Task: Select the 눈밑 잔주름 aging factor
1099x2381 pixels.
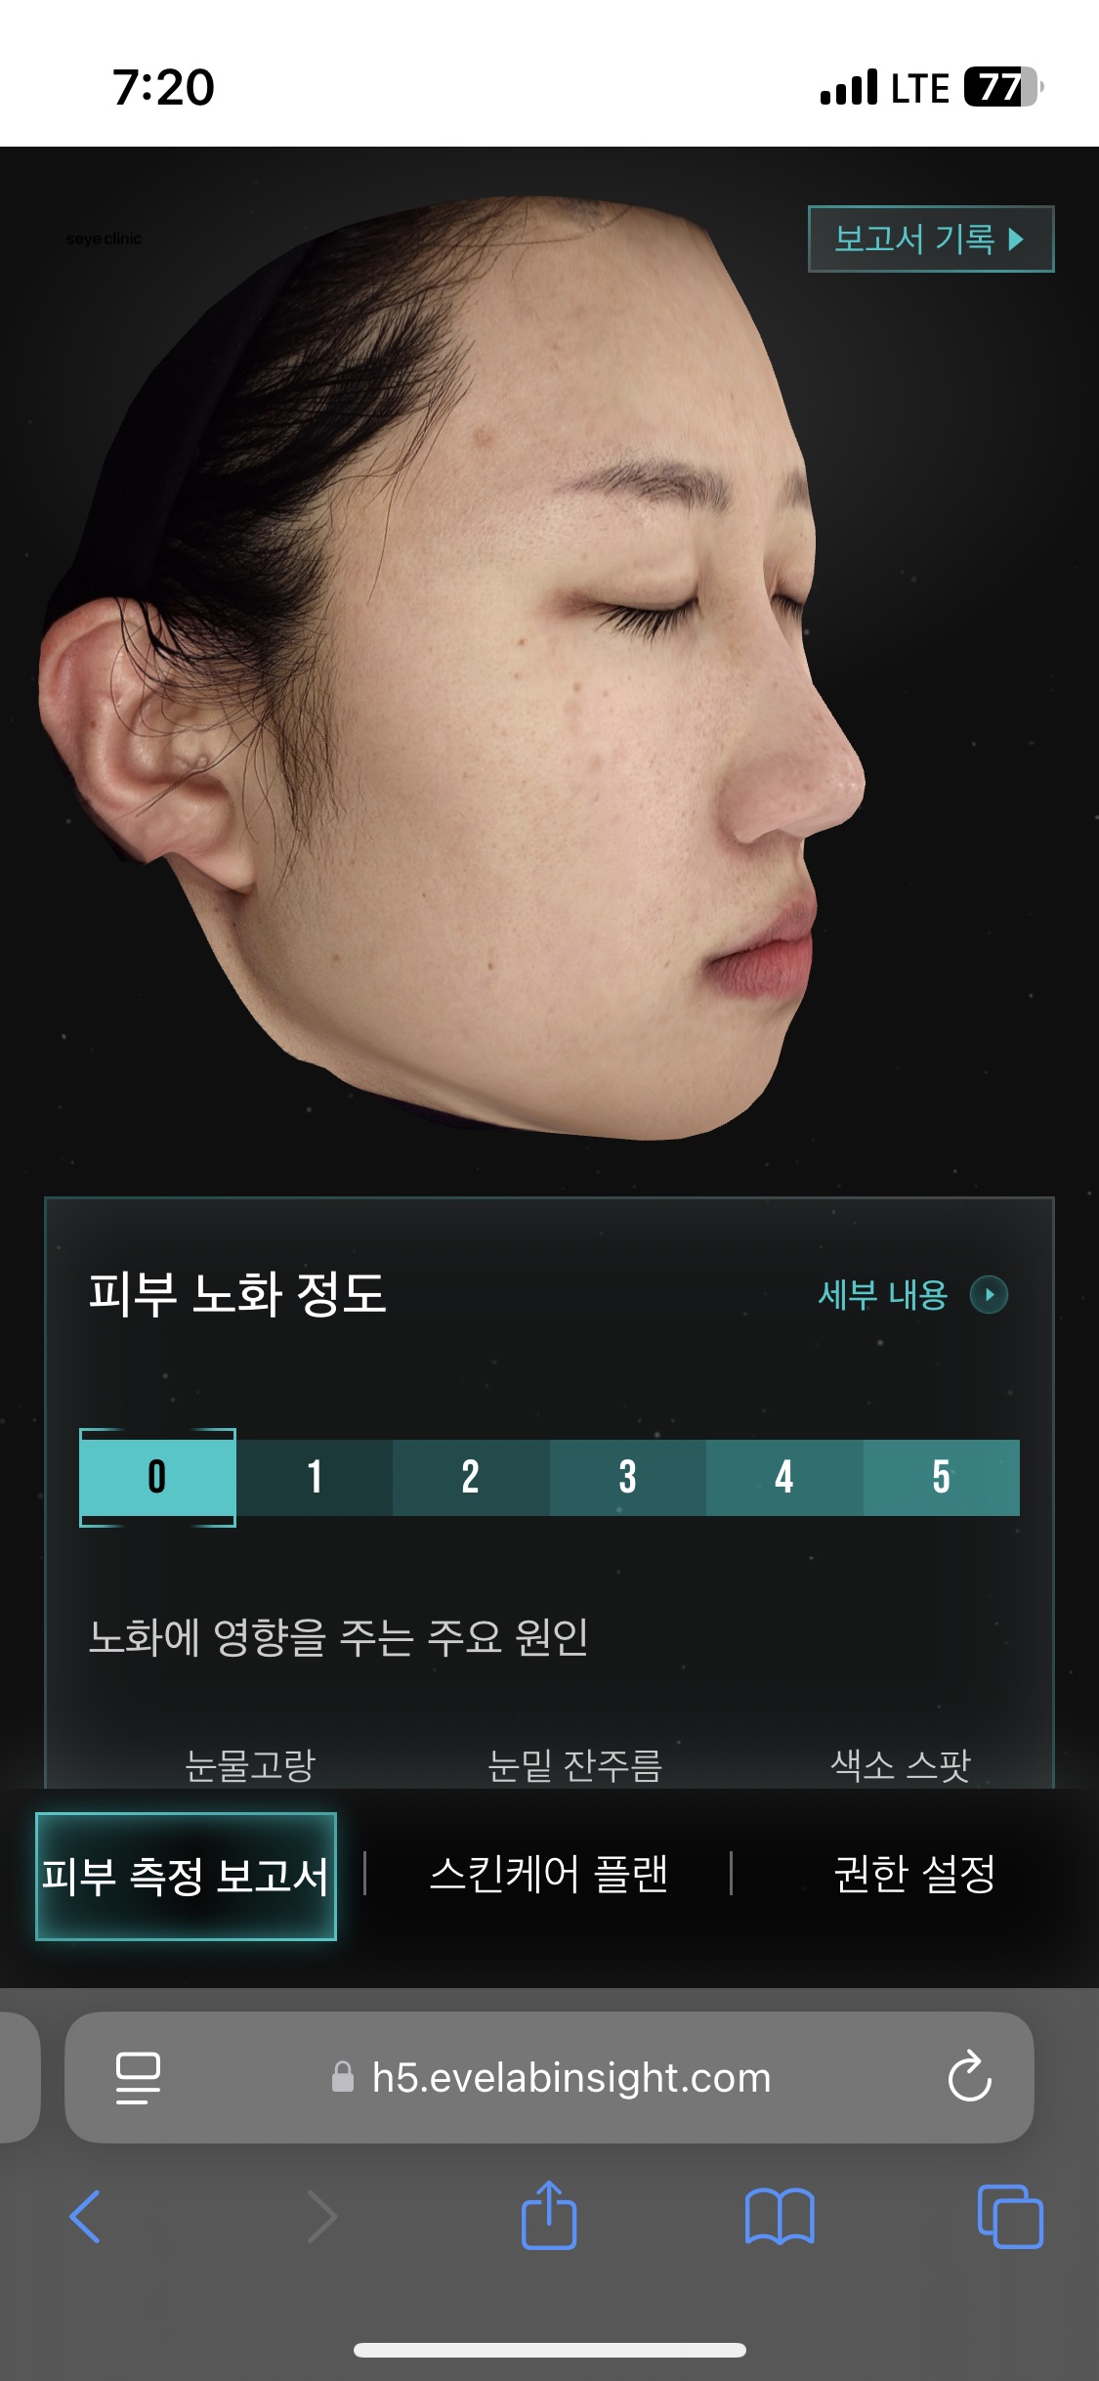Action: [x=575, y=1765]
